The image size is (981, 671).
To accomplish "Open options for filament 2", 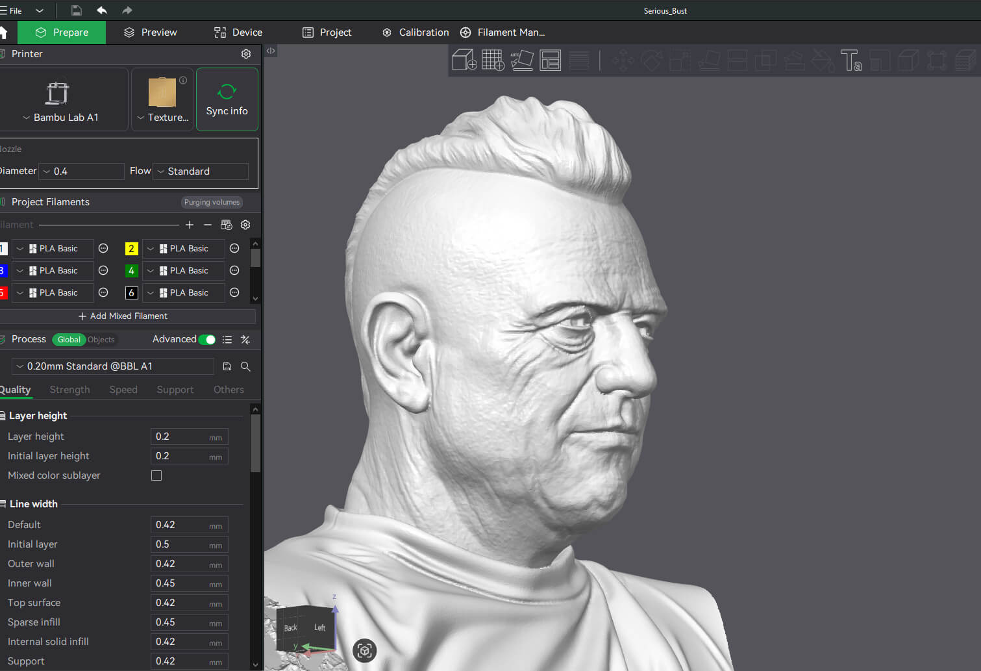I will 234,248.
